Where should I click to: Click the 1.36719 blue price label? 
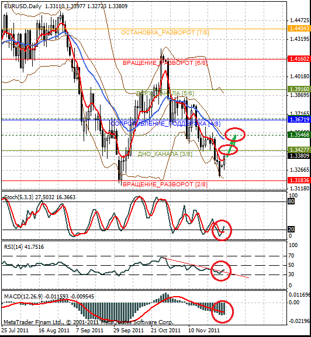[x=299, y=119]
